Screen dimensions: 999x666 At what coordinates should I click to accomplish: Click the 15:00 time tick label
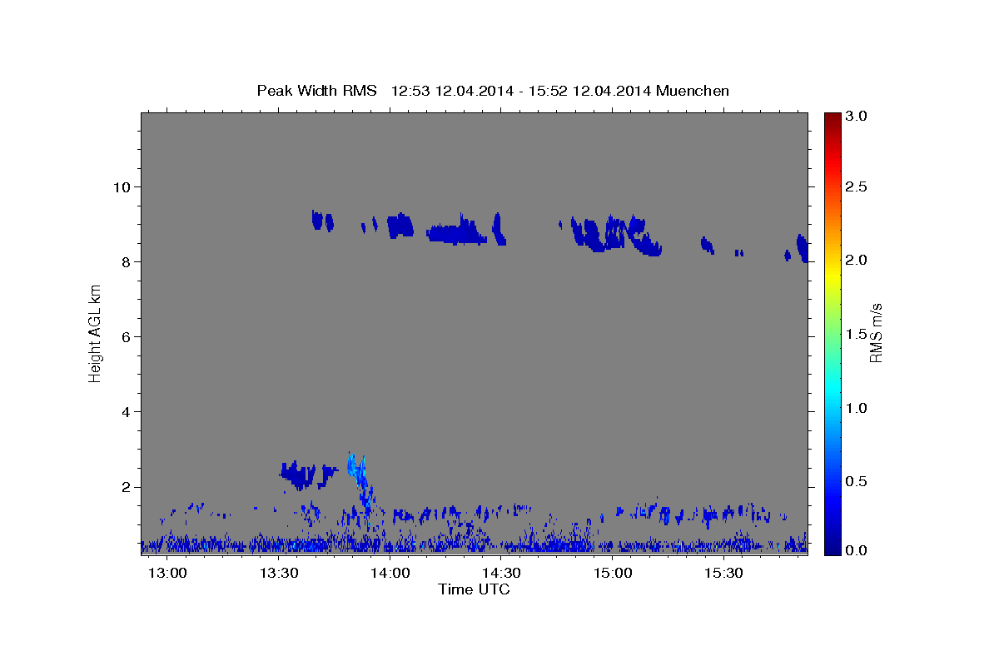(613, 574)
